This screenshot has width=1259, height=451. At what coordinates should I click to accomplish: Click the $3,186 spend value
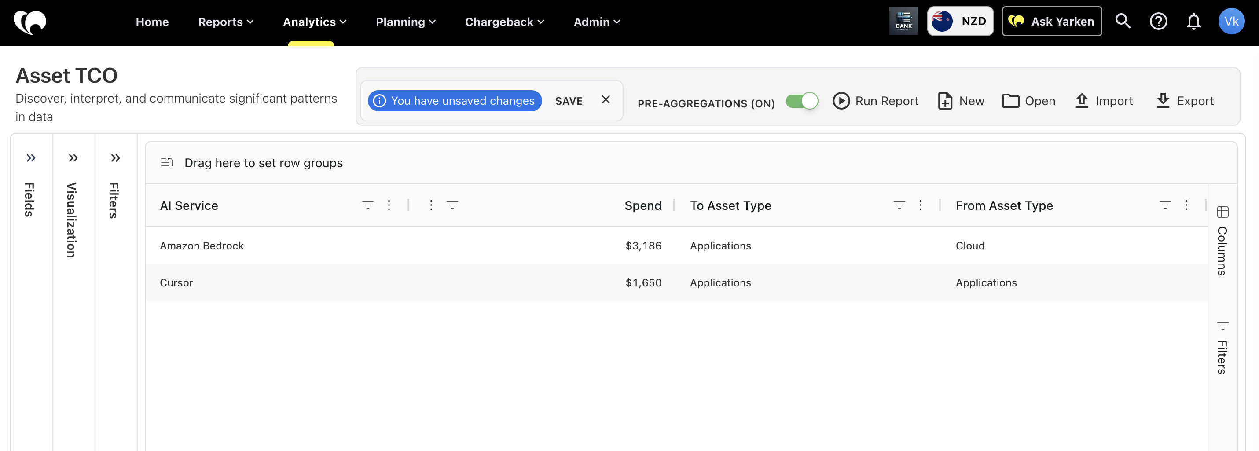click(643, 245)
